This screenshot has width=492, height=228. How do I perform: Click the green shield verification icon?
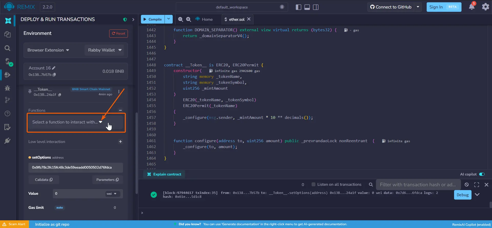click(125, 19)
